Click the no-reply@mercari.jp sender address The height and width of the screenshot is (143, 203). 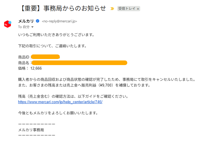click(x=59, y=21)
